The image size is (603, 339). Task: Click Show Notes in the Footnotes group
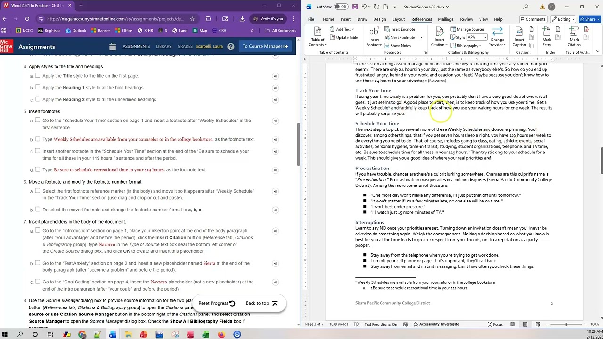(x=397, y=46)
